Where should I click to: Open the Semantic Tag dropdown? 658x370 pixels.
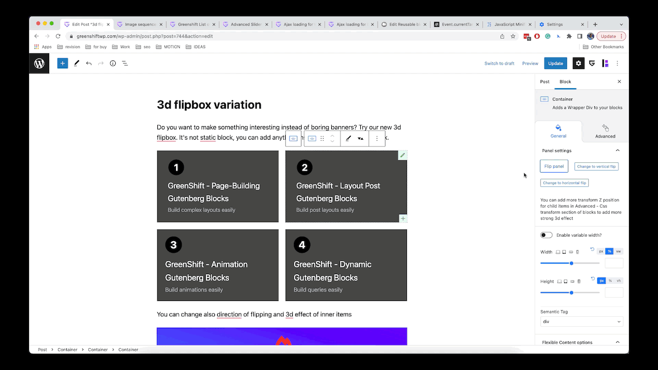(x=581, y=321)
